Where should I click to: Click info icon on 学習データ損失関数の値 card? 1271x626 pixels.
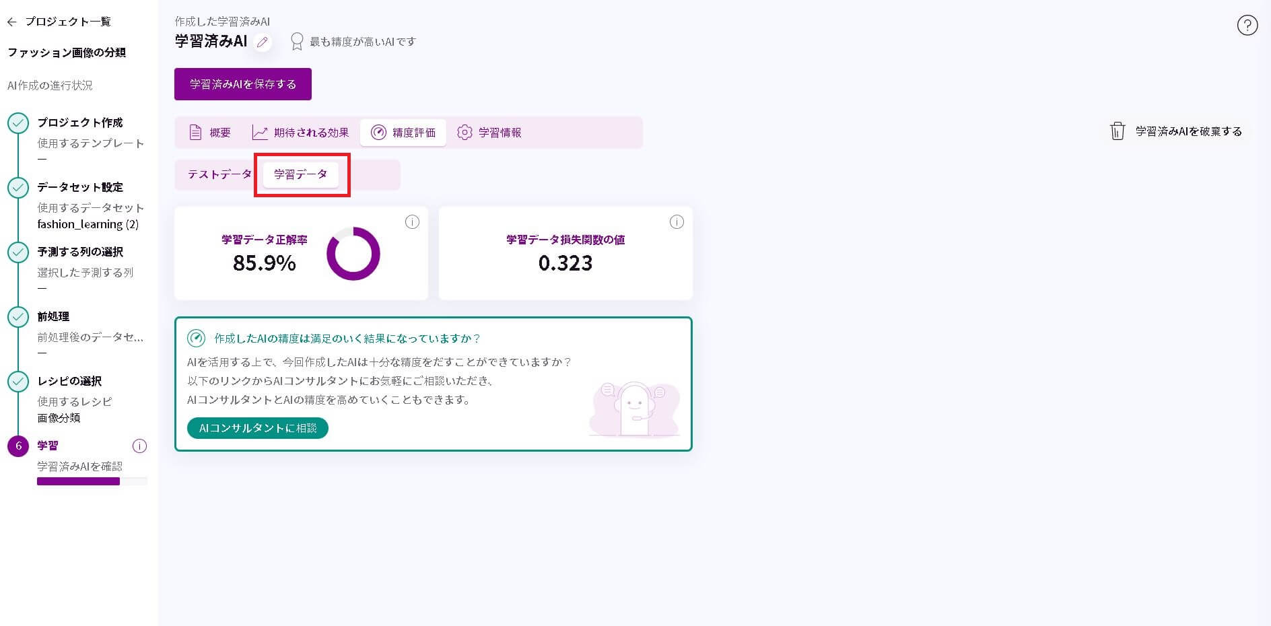pyautogui.click(x=677, y=222)
